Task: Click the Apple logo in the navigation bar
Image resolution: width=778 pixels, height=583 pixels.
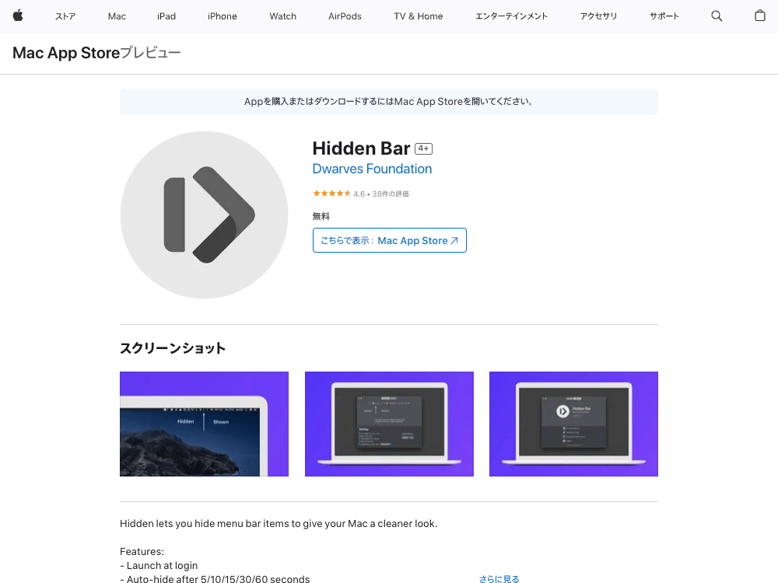Action: click(17, 16)
